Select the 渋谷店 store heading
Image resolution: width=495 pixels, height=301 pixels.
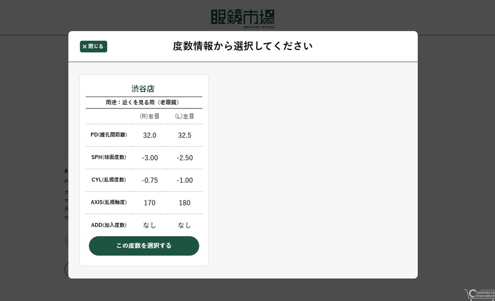pos(143,88)
